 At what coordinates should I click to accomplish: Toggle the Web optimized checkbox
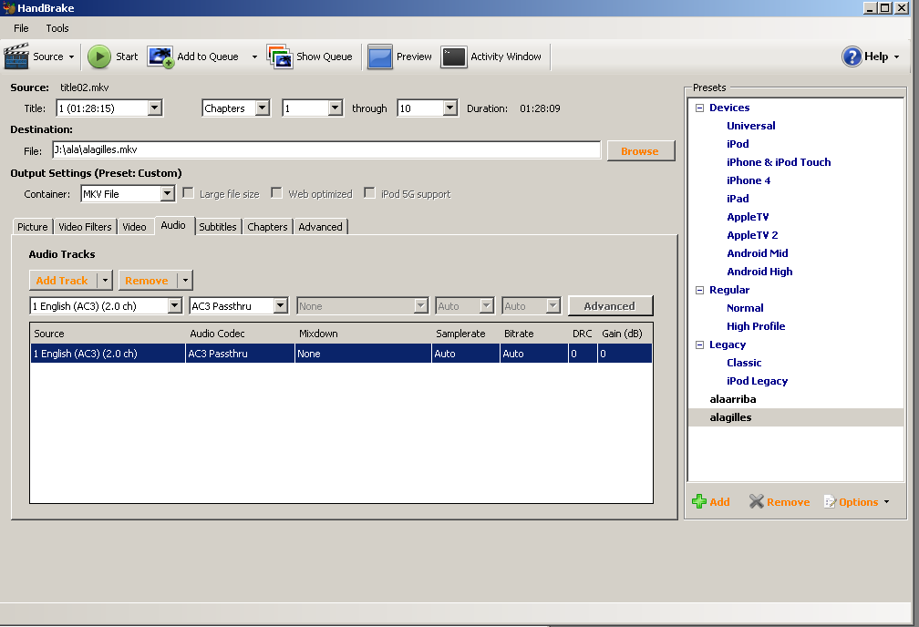[x=276, y=193]
